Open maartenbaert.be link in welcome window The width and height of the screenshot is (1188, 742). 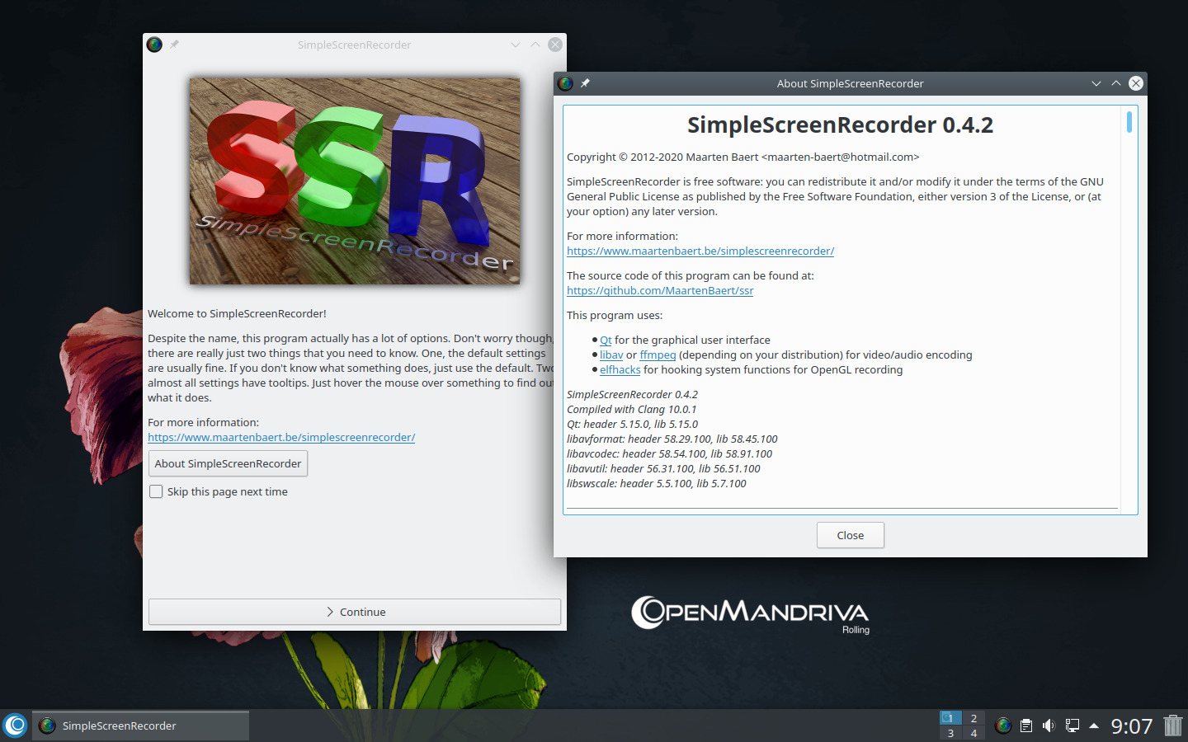281,437
